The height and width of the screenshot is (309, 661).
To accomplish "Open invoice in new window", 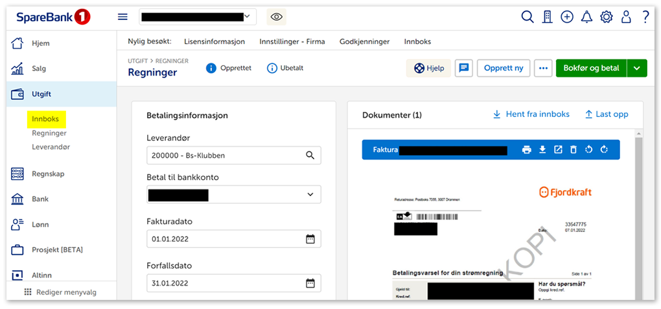I will coord(558,150).
